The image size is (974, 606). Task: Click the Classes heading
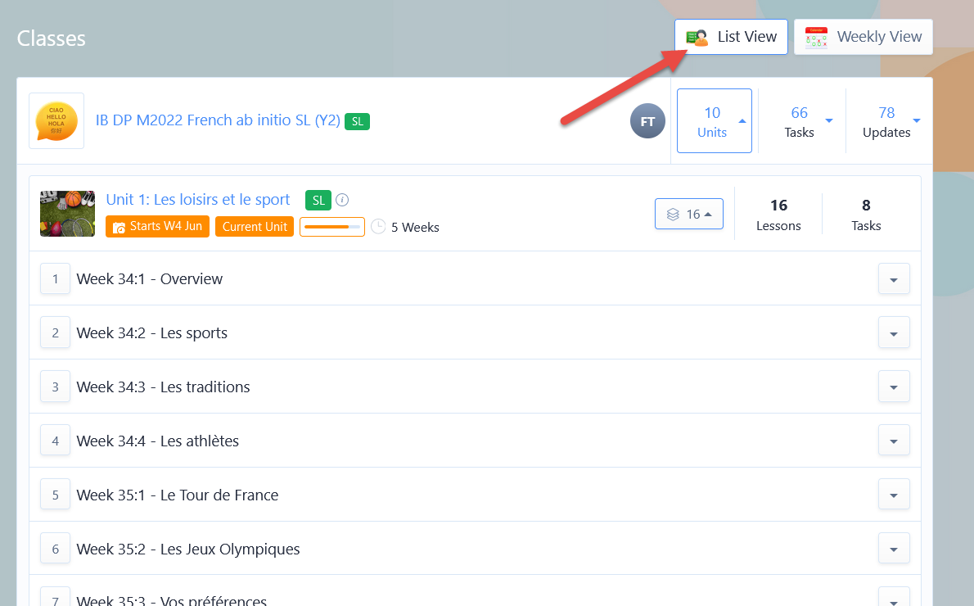51,38
